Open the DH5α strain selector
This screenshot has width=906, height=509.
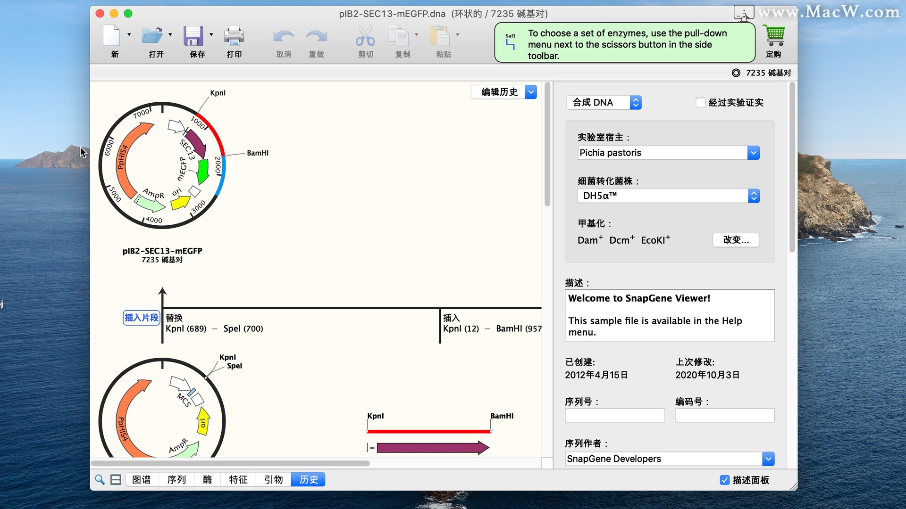point(754,196)
